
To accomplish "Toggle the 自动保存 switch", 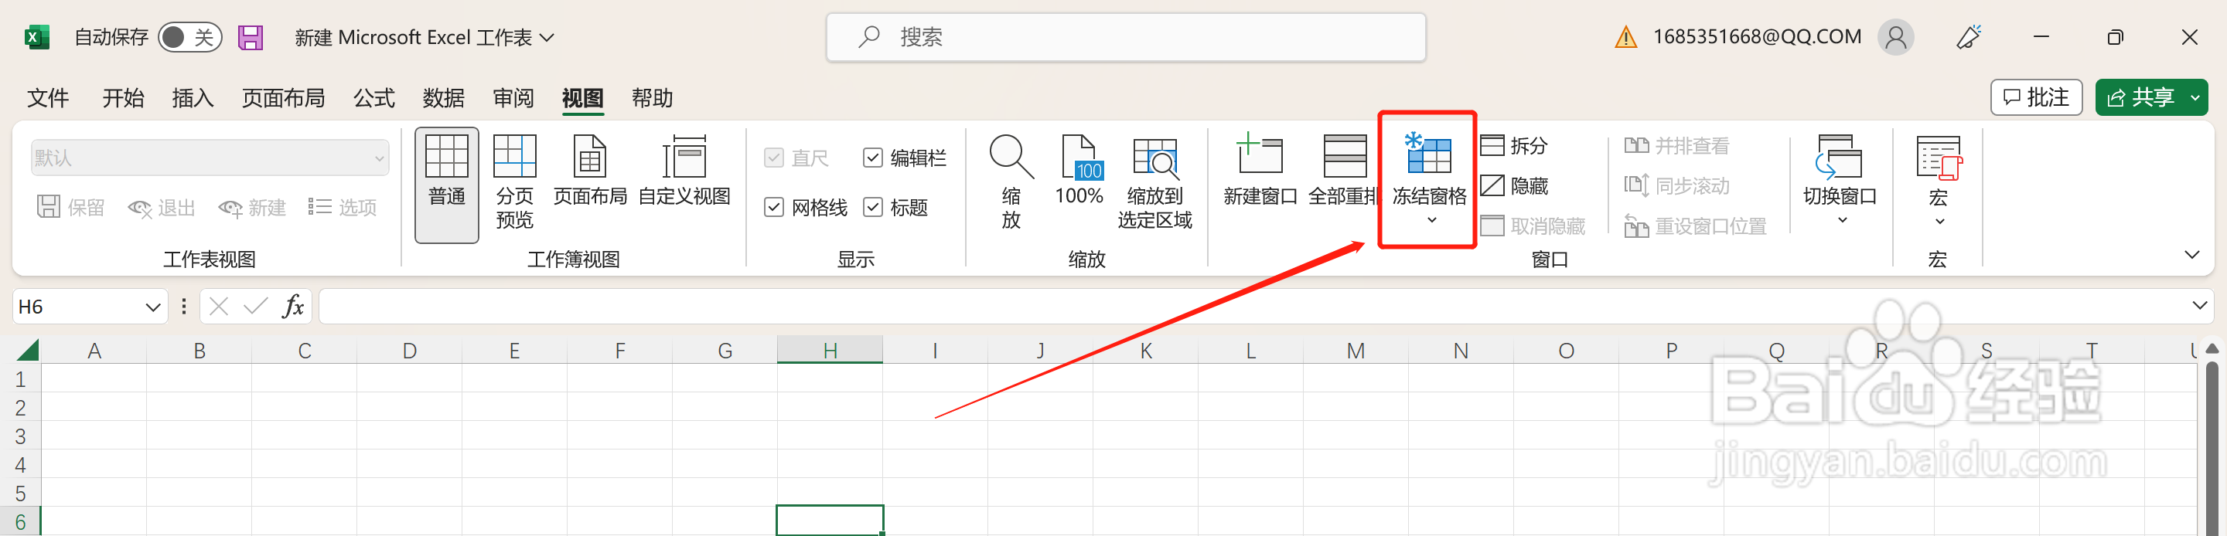I will tap(190, 37).
